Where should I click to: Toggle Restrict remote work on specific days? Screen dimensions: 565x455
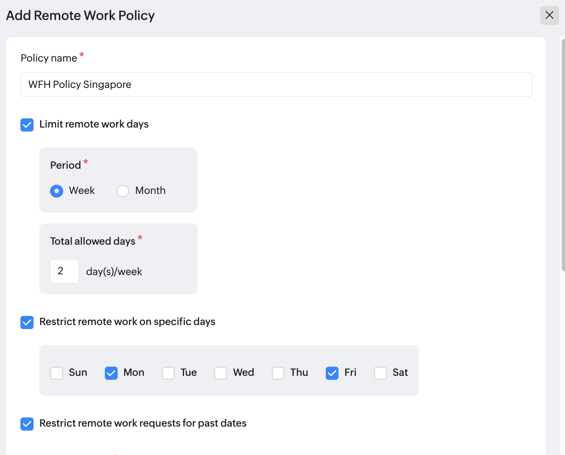point(27,322)
